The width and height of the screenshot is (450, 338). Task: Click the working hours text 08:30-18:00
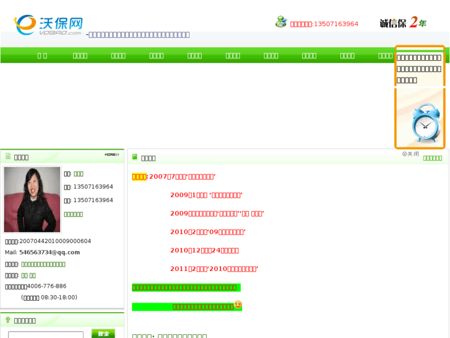pyautogui.click(x=59, y=297)
